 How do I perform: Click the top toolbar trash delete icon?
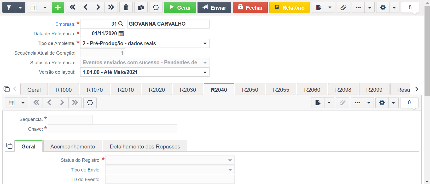[x=126, y=7]
